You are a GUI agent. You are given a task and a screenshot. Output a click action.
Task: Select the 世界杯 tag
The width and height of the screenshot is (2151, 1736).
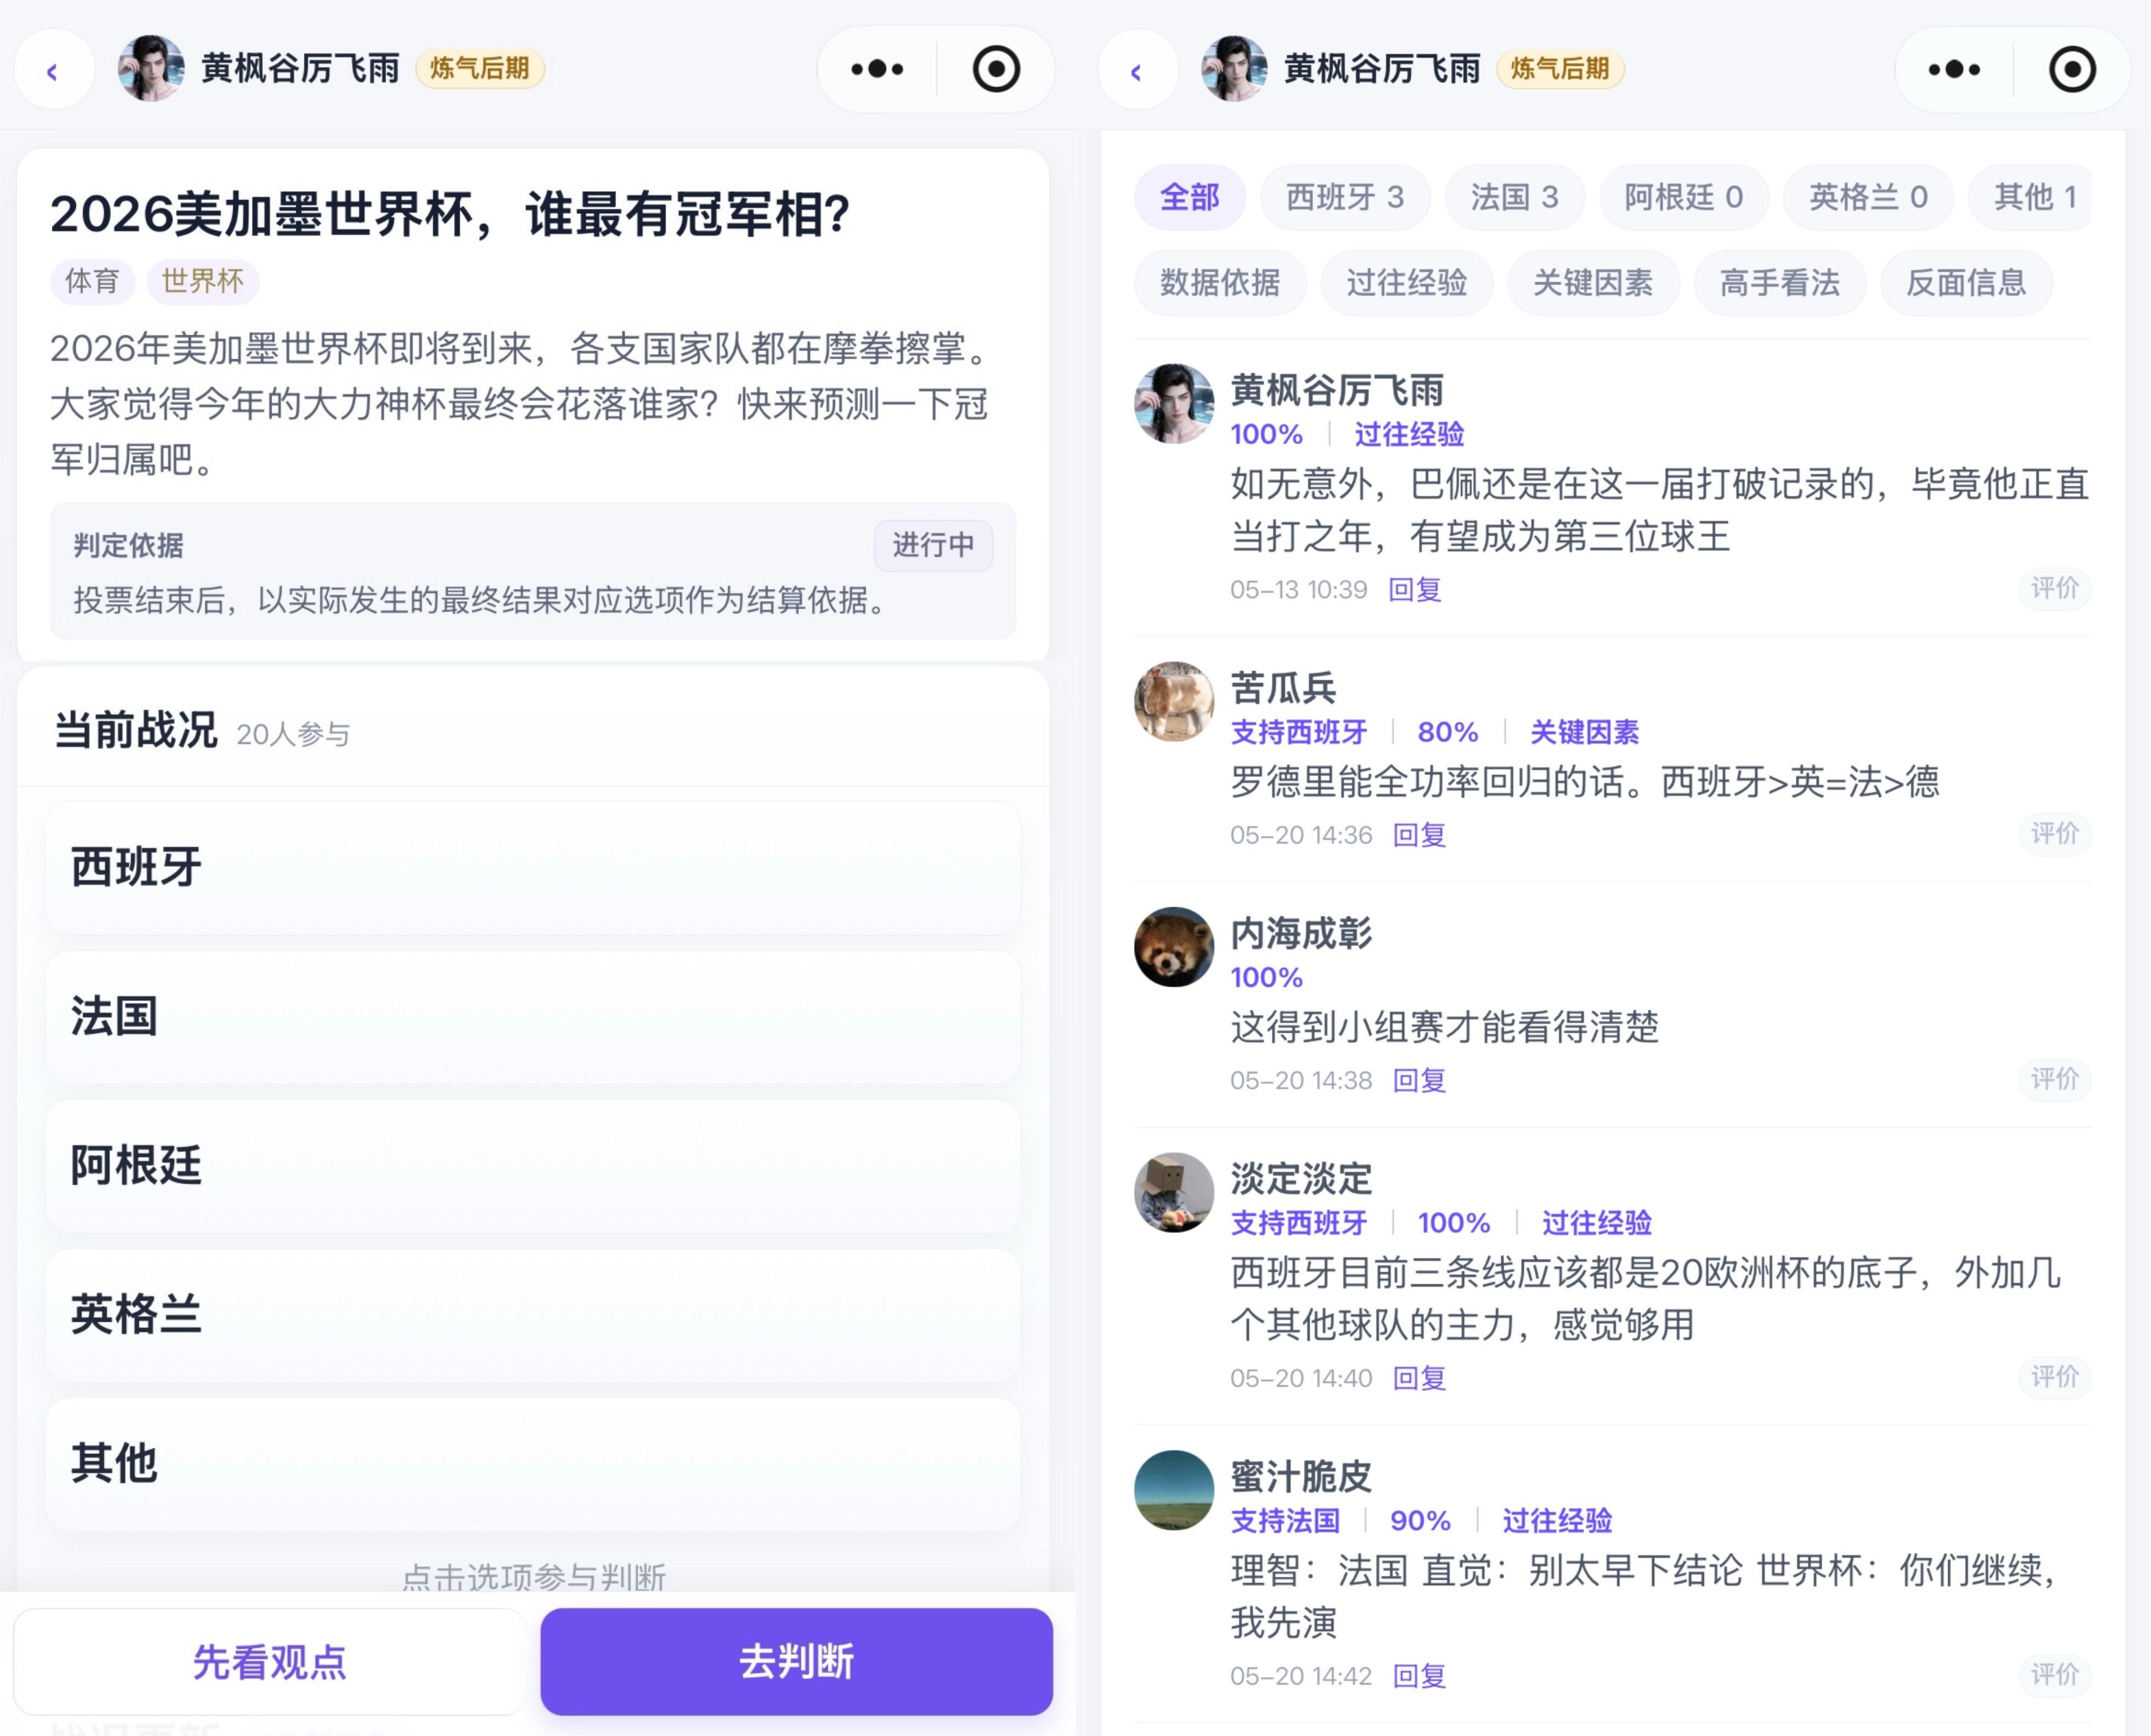203,281
